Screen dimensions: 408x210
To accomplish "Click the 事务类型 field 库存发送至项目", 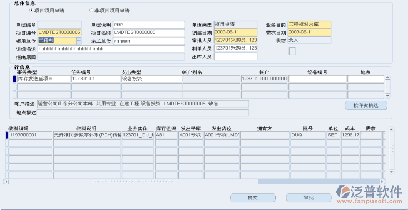I will pyautogui.click(x=44, y=79).
